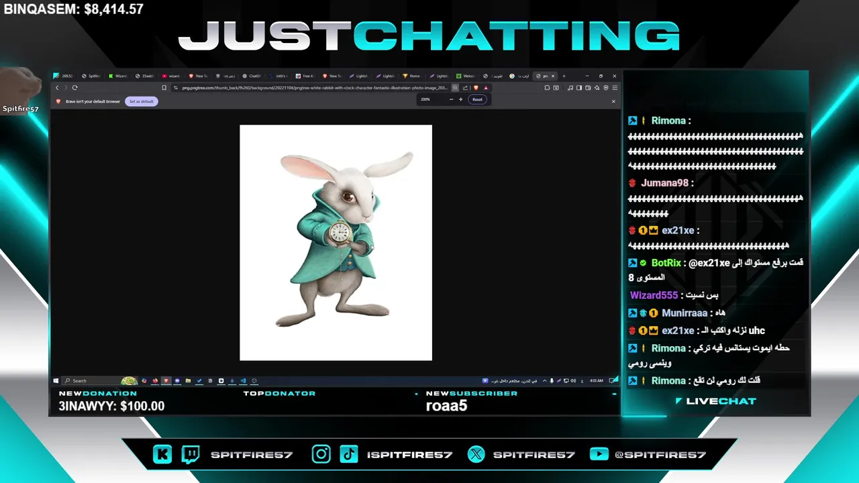Viewport: 859px width, 483px height.
Task: Open a new browser tab
Action: click(564, 76)
